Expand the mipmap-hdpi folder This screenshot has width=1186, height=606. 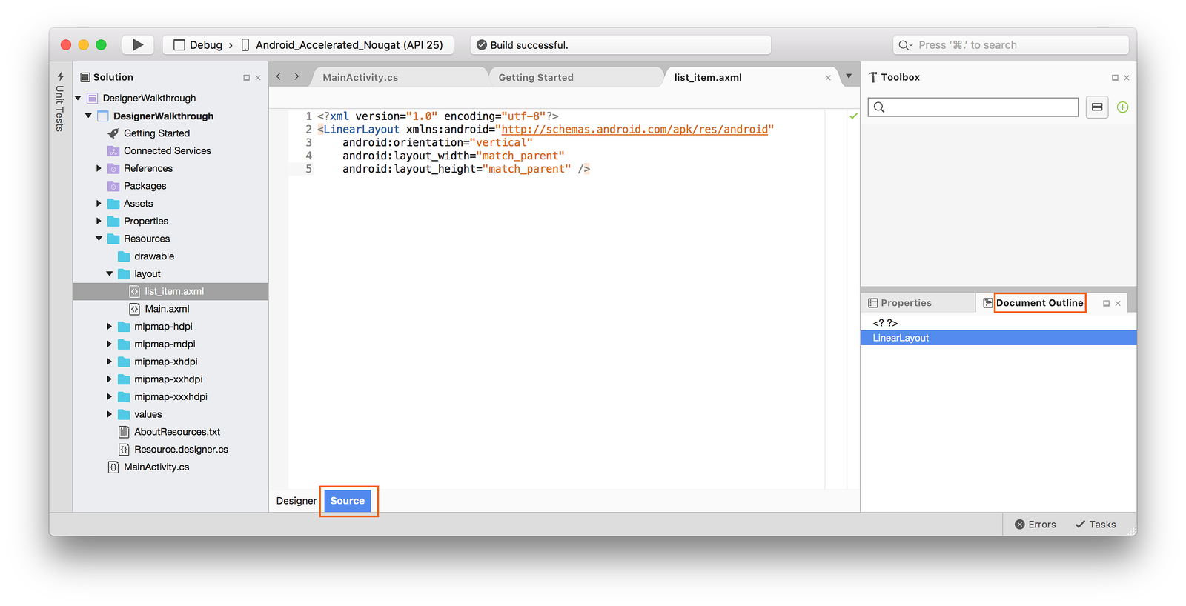pos(109,327)
